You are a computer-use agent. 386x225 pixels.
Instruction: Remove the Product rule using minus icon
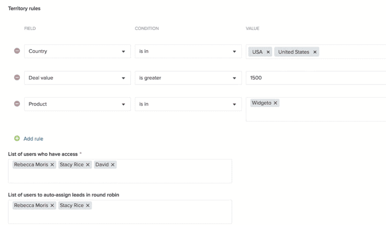(17, 104)
